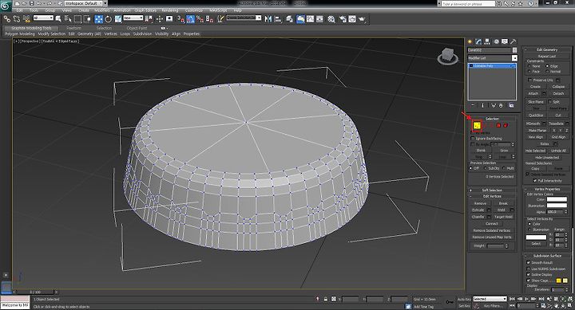Open the Motion panel tab icon
This screenshot has height=310, width=575.
(x=496, y=41)
